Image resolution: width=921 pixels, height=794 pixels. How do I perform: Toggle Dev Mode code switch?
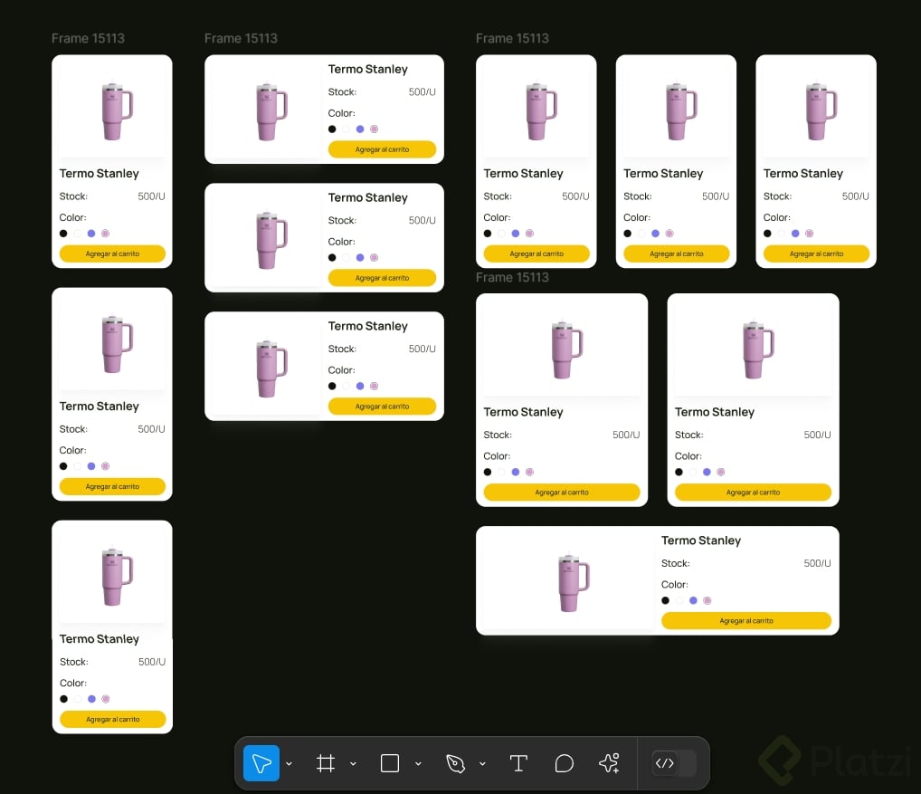(x=674, y=763)
